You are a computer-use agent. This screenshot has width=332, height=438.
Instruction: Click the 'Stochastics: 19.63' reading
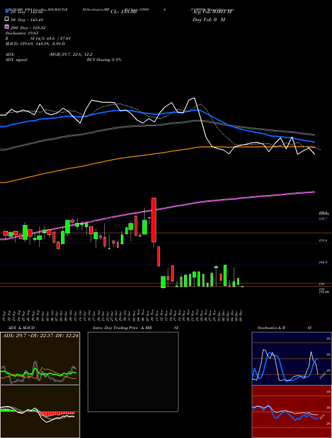pos(21,33)
